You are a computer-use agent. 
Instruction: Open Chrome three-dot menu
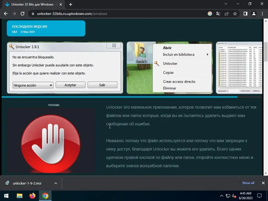pos(262,14)
